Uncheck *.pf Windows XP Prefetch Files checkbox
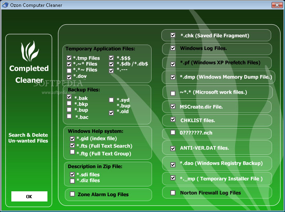This screenshot has width=285, height=212. 173,64
